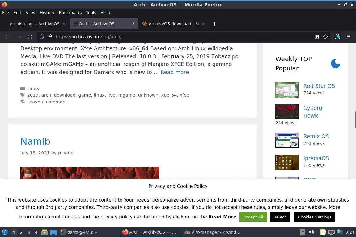Open the system start menu icon
The width and height of the screenshot is (356, 237).
pos(5,232)
